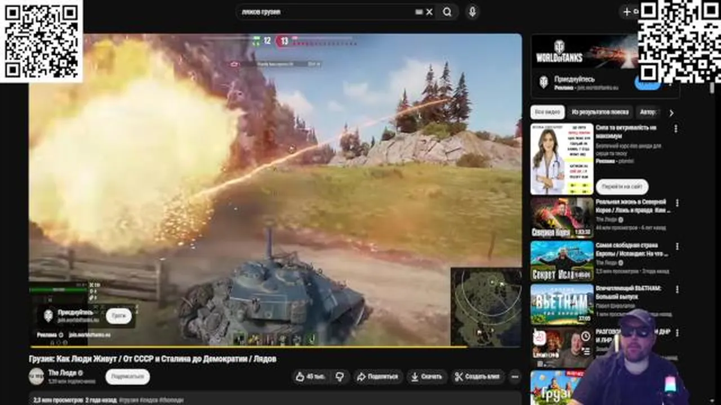The width and height of the screenshot is (721, 405).
Task: Open the on-screen keyboard icon in the search bar
Action: pyautogui.click(x=419, y=12)
